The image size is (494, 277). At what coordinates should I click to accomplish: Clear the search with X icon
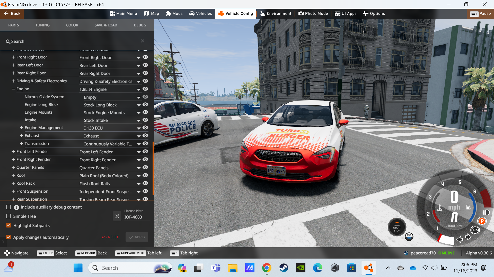[x=142, y=41]
